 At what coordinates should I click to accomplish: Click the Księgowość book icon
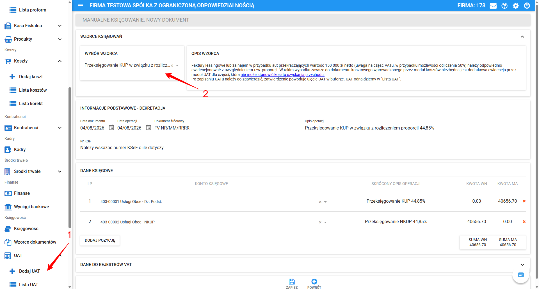click(8, 229)
